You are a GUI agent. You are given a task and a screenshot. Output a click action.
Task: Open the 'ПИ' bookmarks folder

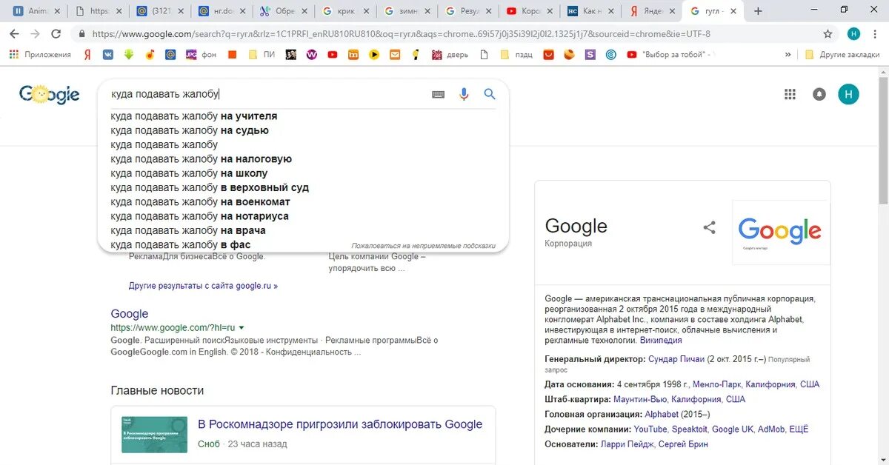262,54
